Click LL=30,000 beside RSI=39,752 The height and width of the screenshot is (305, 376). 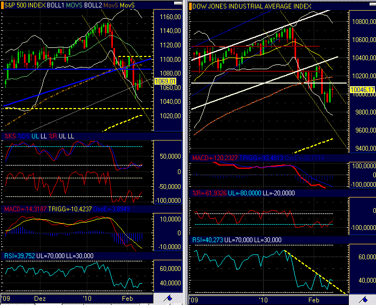coord(79,256)
